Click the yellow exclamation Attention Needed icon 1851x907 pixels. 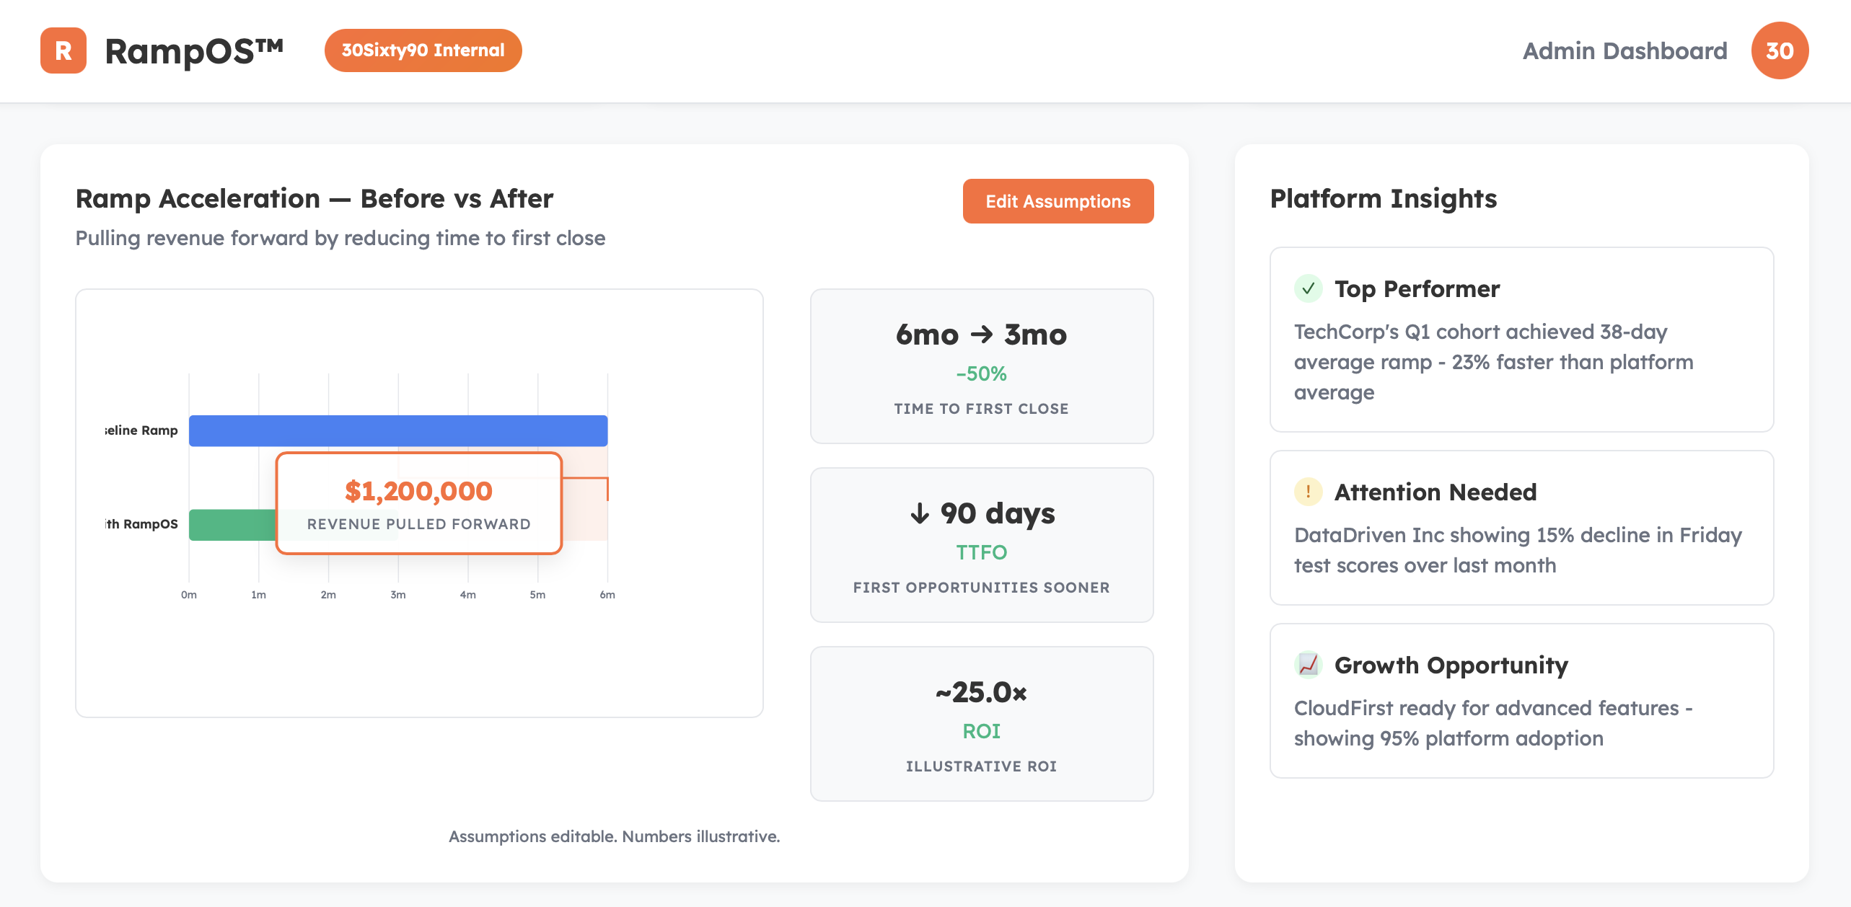[x=1308, y=492]
